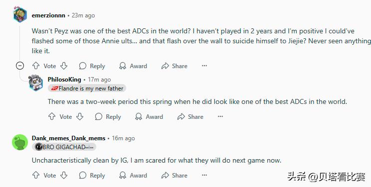371x187 pixels.
Task: Upvote emerzionnn's comment about Peyz
Action: pyautogui.click(x=36, y=66)
